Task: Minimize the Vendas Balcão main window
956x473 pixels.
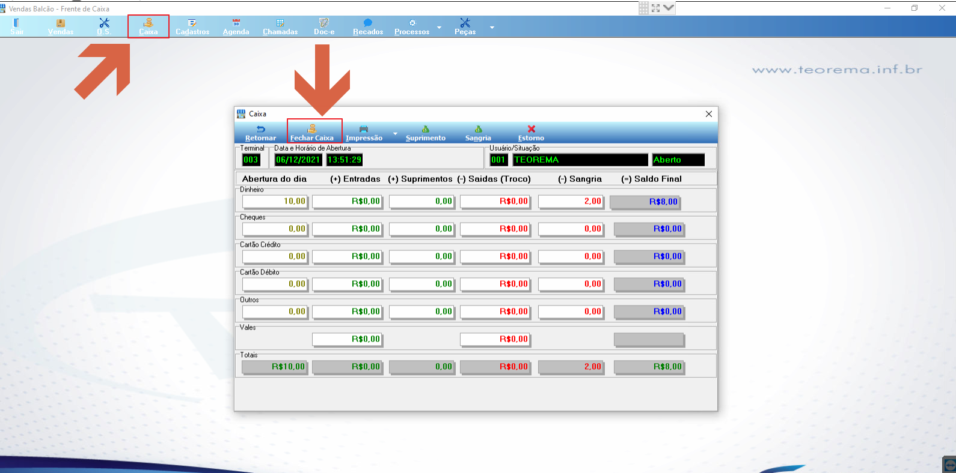Action: [887, 8]
